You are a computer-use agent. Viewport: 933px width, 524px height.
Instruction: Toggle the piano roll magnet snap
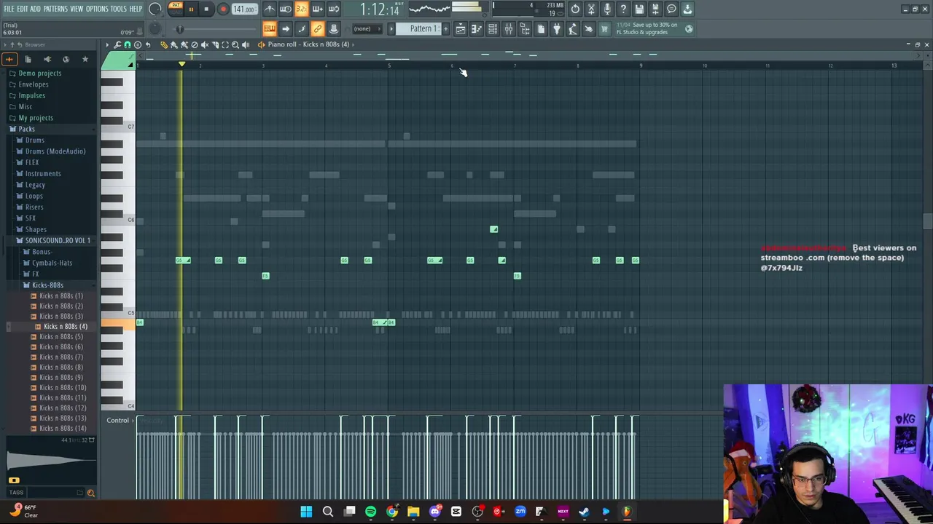coord(128,44)
